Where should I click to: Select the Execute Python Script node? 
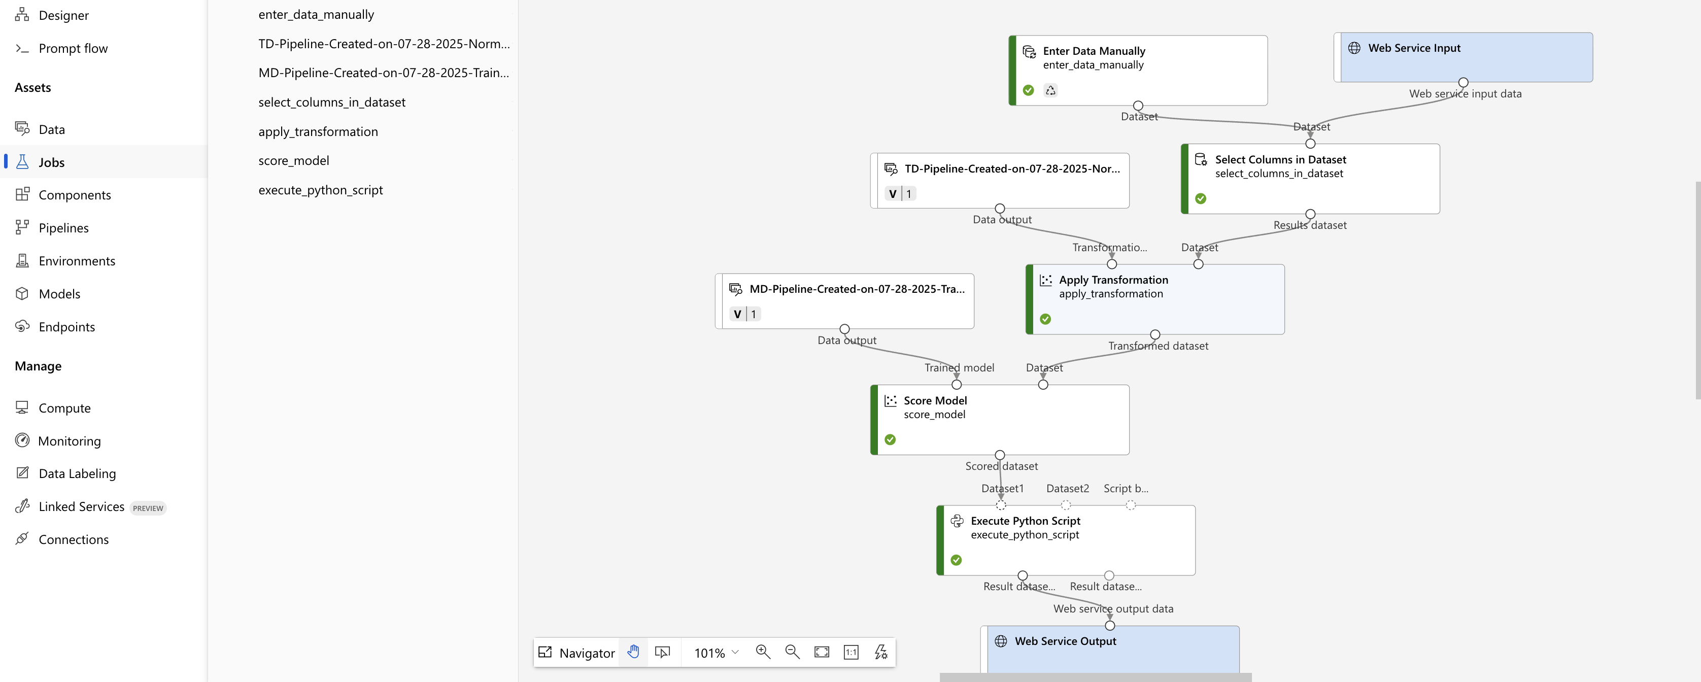1066,540
